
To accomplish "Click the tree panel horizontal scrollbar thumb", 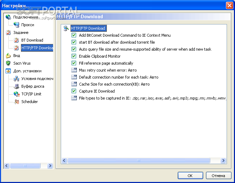I will [25, 166].
